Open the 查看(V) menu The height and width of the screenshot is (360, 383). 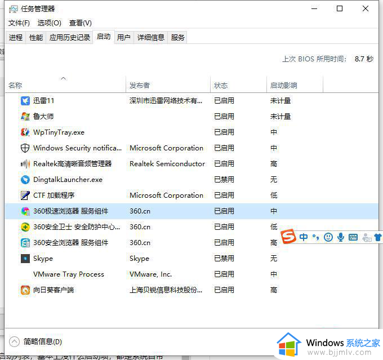pyautogui.click(x=81, y=23)
